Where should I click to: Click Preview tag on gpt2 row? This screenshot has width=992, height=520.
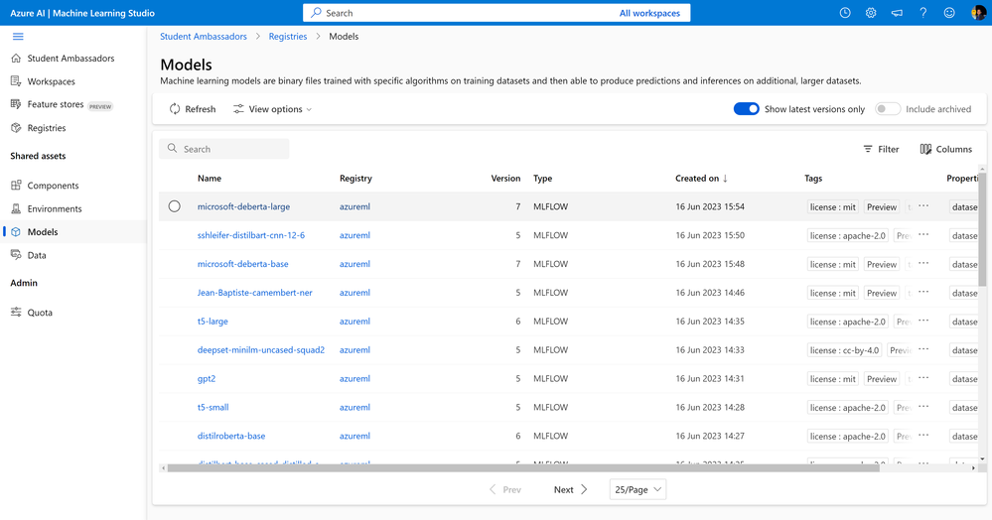coord(882,379)
